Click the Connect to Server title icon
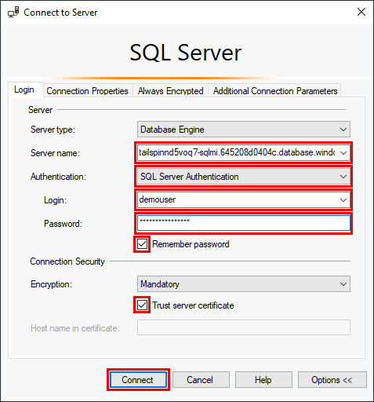This screenshot has height=402, width=374. (13, 12)
